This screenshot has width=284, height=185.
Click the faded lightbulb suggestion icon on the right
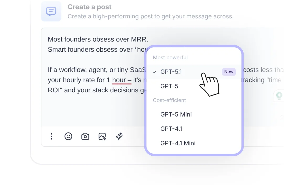click(x=279, y=96)
